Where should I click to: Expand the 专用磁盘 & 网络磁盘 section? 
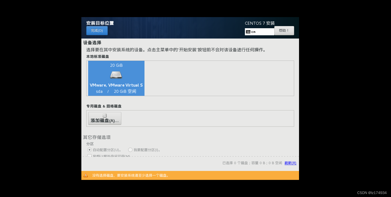[x=103, y=106]
